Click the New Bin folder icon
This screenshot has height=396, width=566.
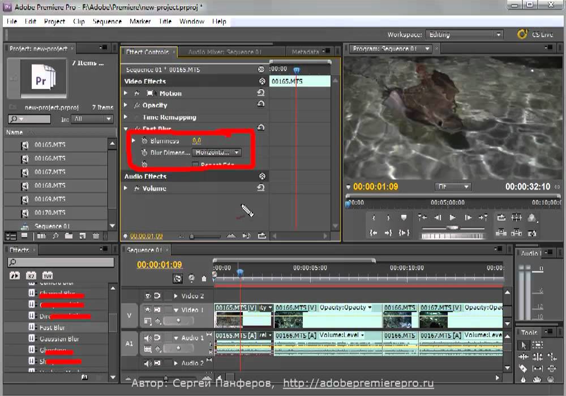pos(68,236)
